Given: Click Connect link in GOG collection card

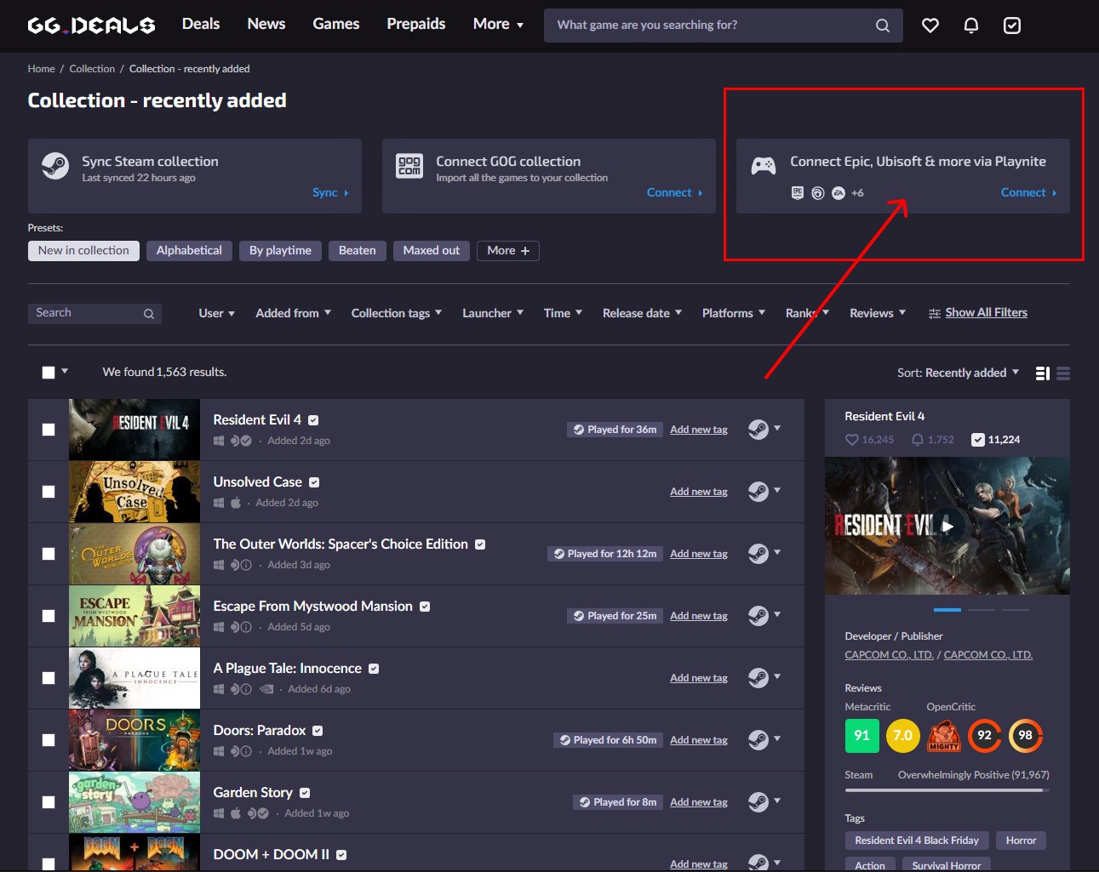Looking at the screenshot, I should pos(674,193).
